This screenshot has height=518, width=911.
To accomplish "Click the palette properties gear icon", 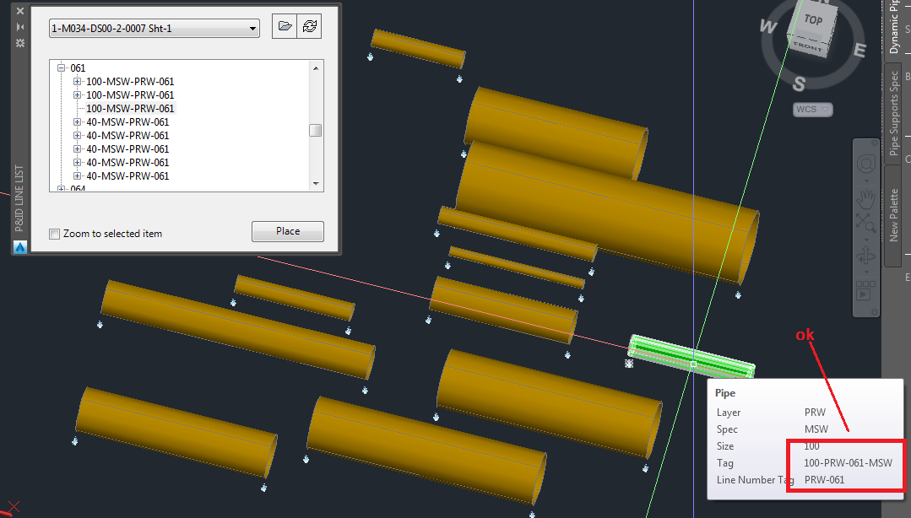I will 20,42.
